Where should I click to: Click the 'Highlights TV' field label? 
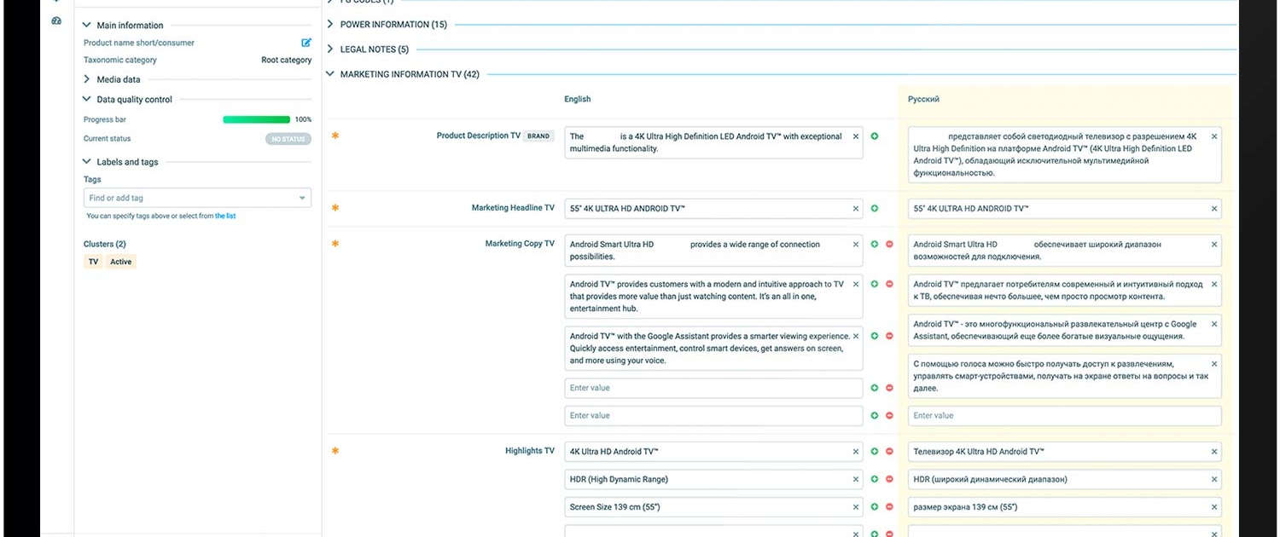[530, 451]
